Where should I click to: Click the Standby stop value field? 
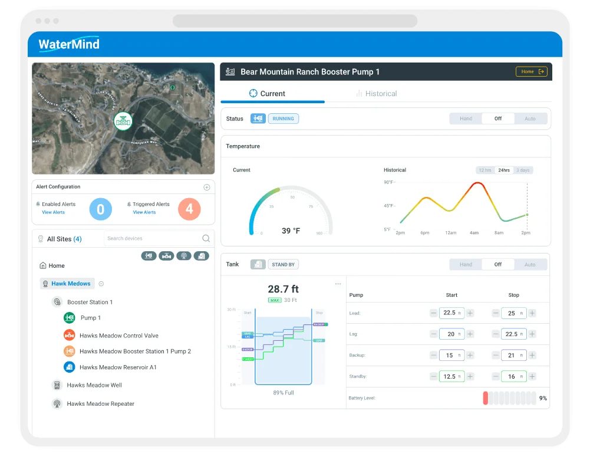tap(513, 376)
